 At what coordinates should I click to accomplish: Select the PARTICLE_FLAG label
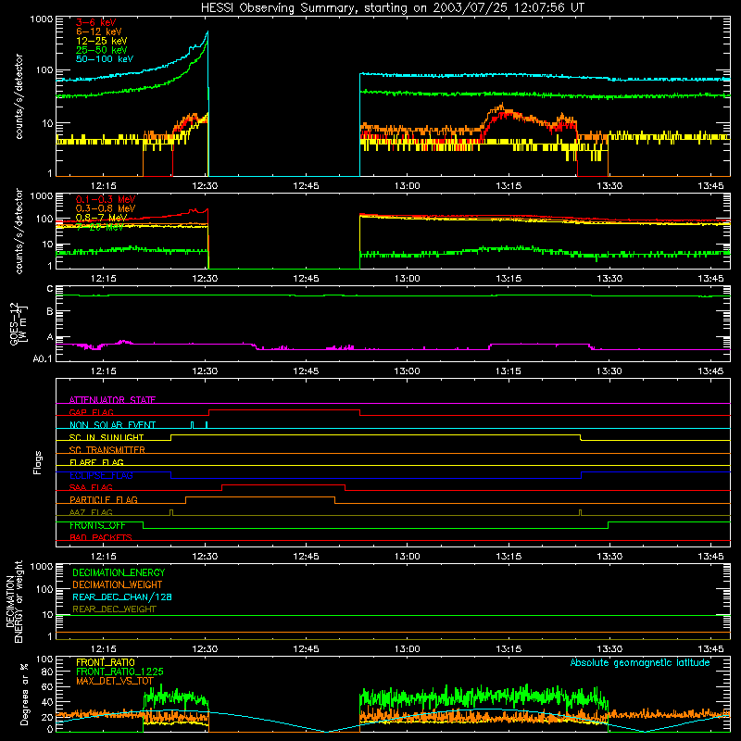[104, 500]
